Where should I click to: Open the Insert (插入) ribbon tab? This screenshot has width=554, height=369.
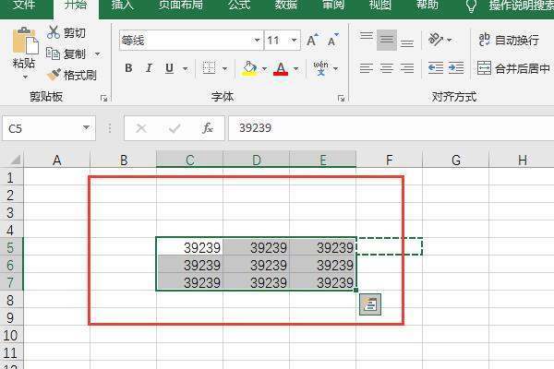pos(122,6)
